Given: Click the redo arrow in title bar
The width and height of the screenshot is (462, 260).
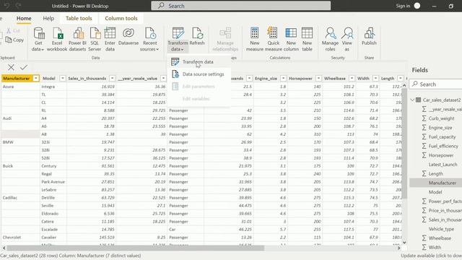Looking at the screenshot, I should tap(18, 6).
